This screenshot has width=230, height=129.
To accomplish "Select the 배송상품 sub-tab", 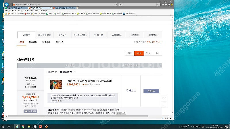I will (33, 42).
